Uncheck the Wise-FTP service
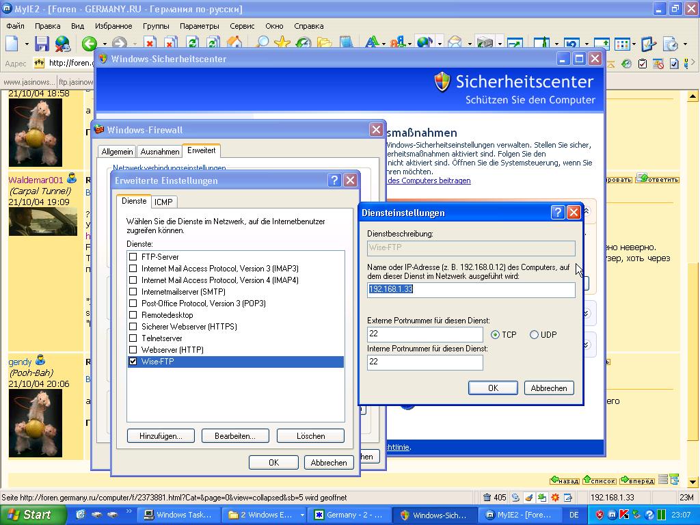This screenshot has width=700, height=525. tap(133, 361)
